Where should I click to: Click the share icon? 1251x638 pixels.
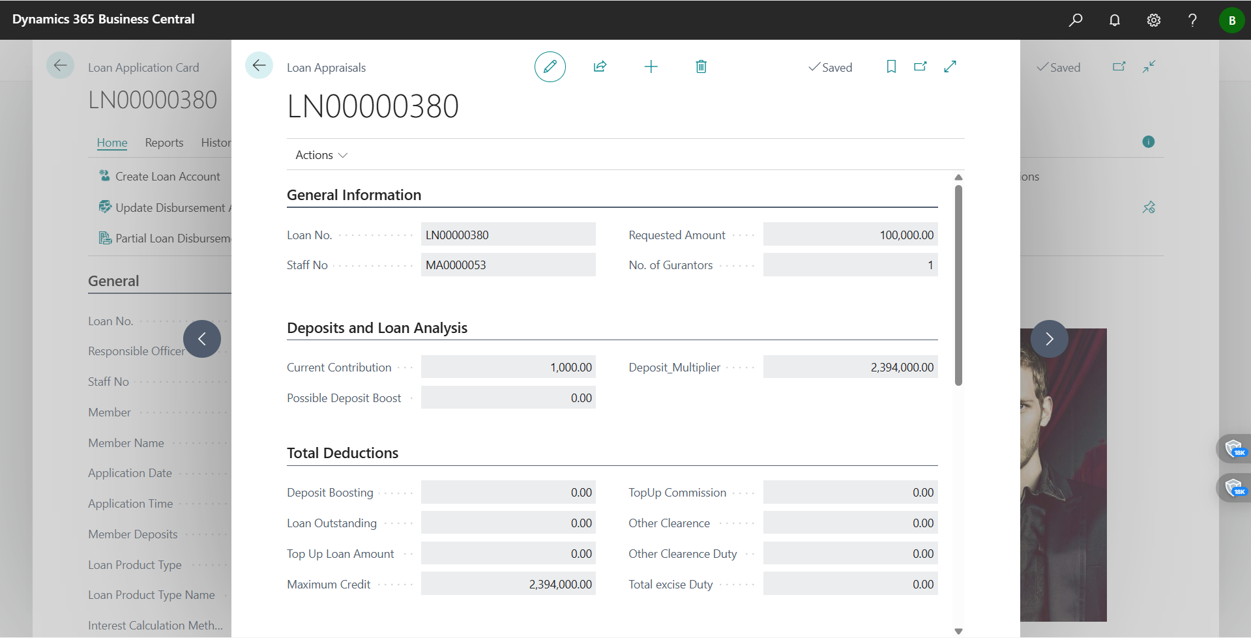coord(600,66)
